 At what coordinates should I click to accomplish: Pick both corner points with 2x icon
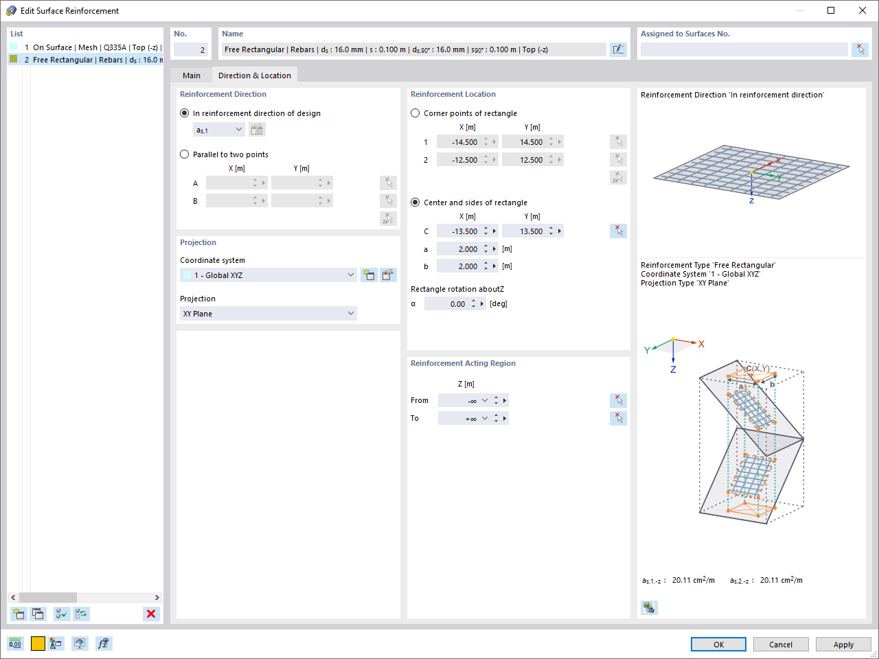618,178
